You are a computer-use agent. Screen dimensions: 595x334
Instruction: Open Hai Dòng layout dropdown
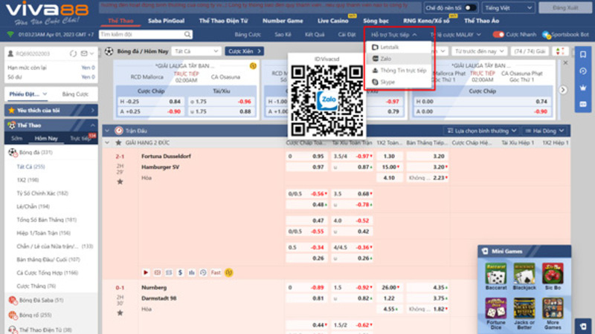coord(544,131)
